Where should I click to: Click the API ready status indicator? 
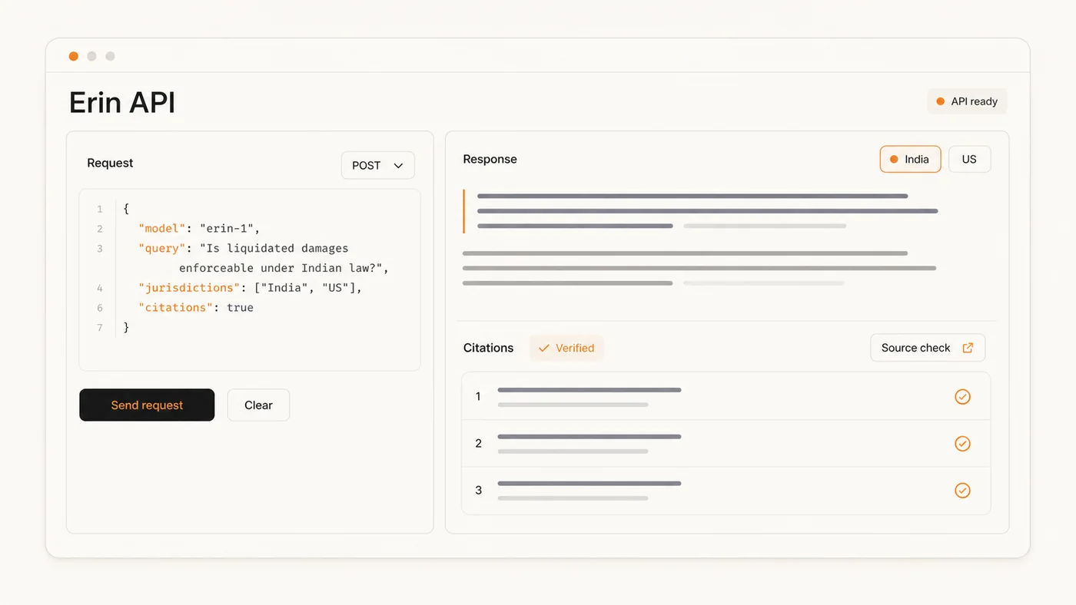[x=967, y=101]
